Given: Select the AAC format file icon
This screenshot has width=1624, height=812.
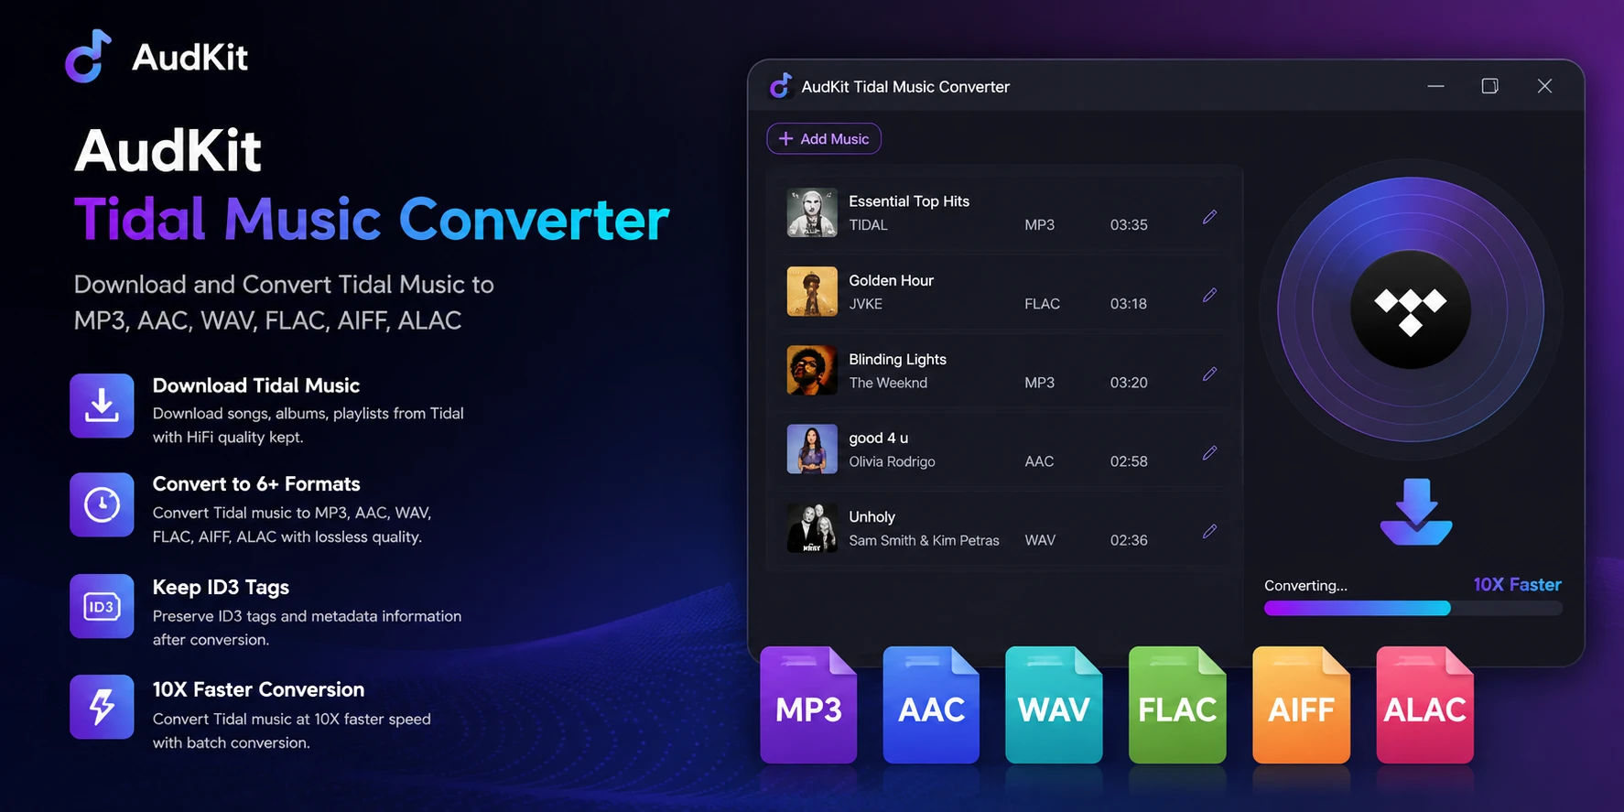Looking at the screenshot, I should (931, 705).
